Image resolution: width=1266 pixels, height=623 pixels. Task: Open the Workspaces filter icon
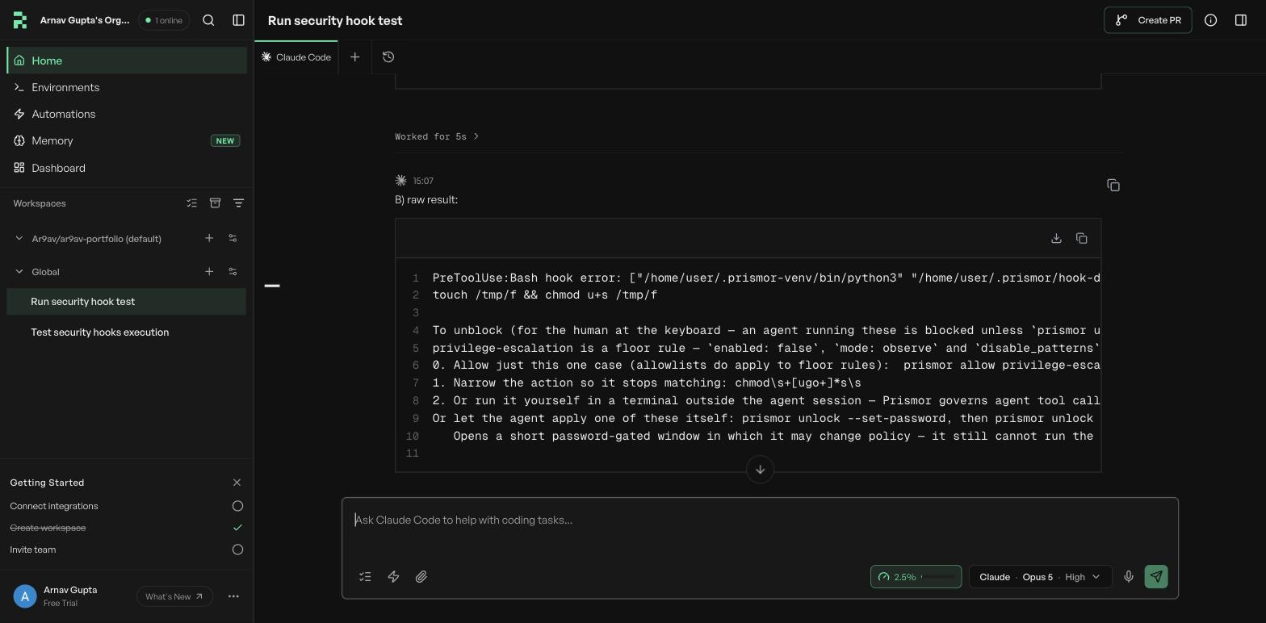[238, 203]
